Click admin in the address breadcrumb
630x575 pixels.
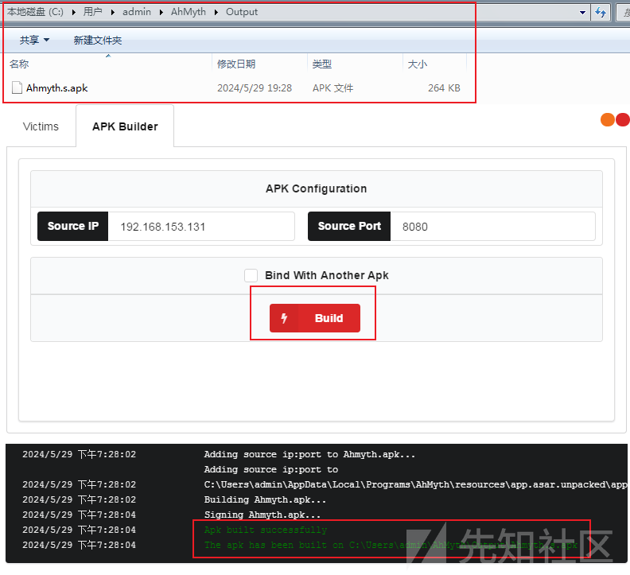coord(137,12)
